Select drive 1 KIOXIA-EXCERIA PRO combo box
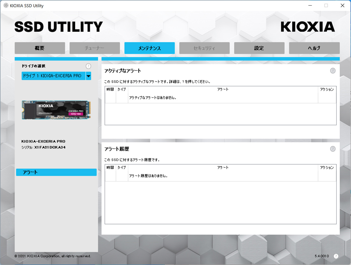 tap(56, 76)
